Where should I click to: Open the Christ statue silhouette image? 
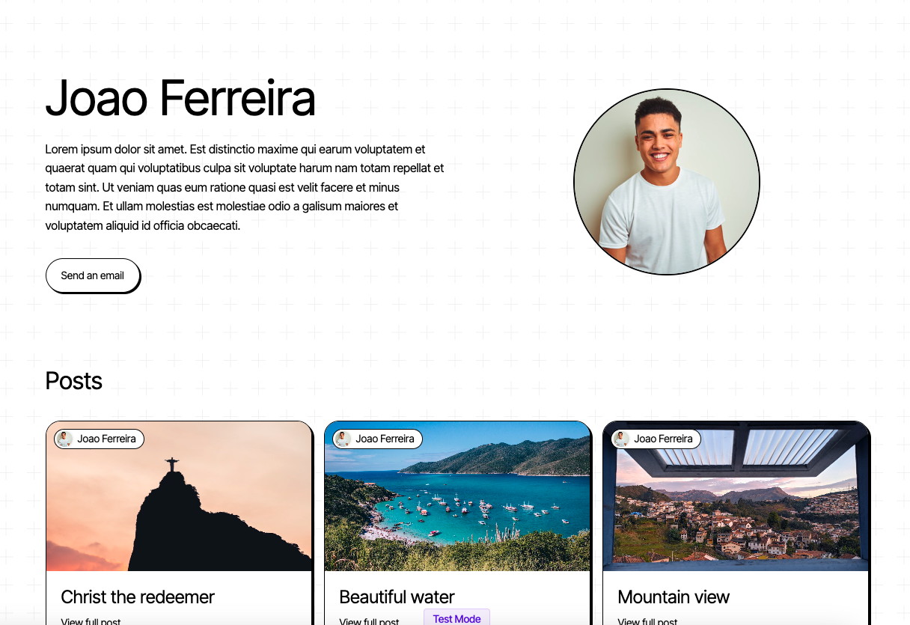179,496
